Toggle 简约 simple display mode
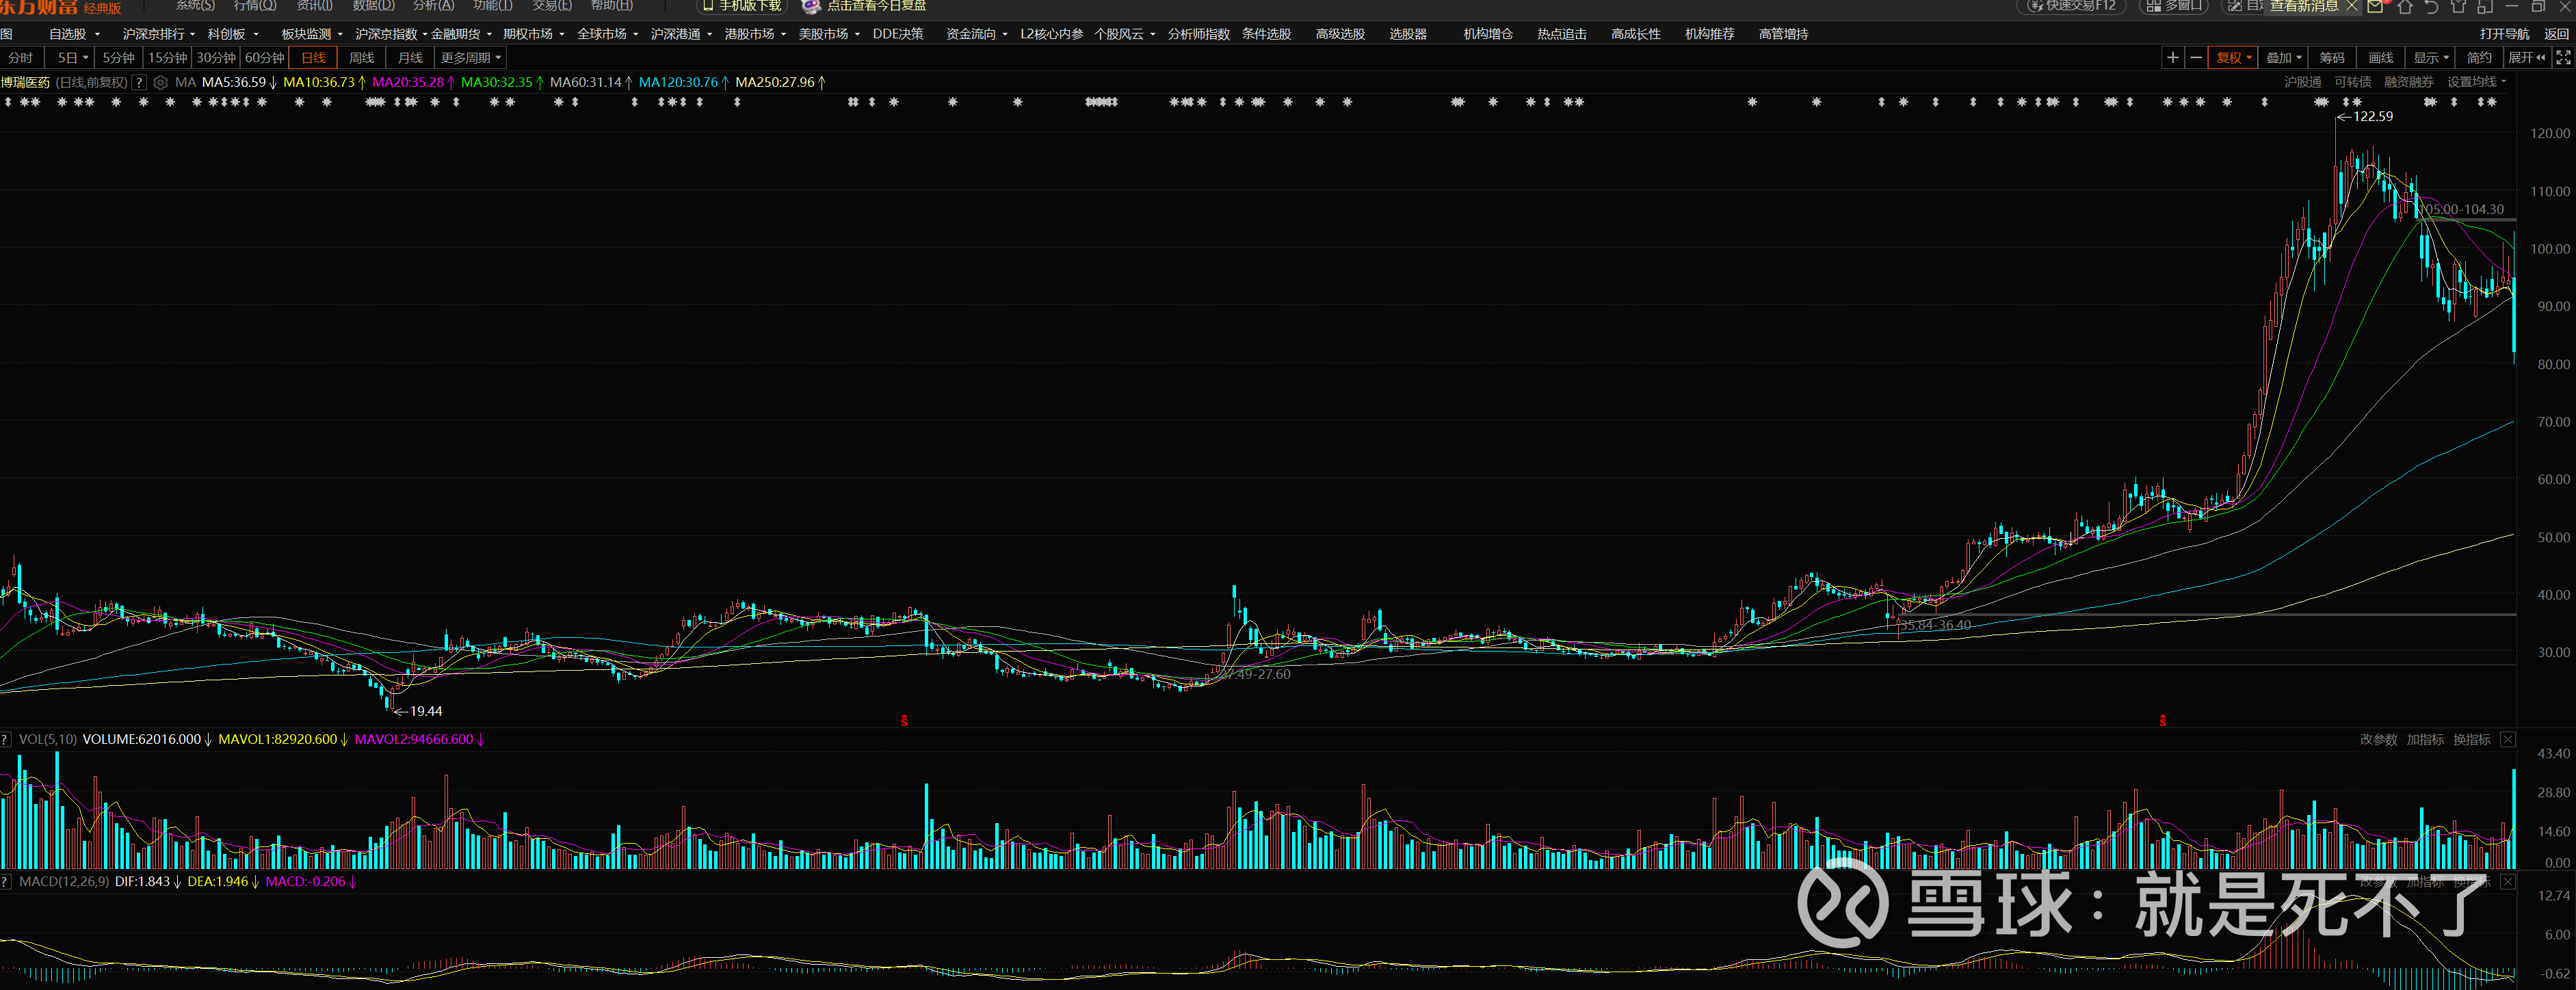Viewport: 2576px width, 990px height. [x=2479, y=58]
